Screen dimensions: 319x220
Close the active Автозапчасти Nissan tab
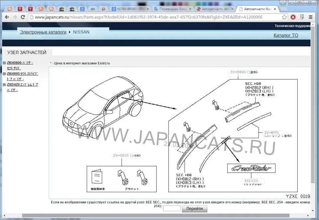(x=275, y=9)
